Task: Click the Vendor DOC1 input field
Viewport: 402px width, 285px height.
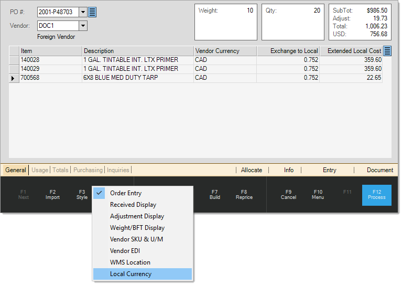Action: (58, 26)
